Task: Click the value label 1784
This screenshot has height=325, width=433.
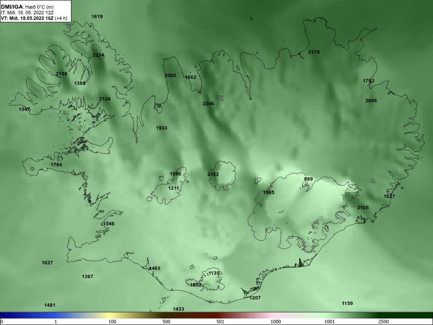Action: point(56,165)
